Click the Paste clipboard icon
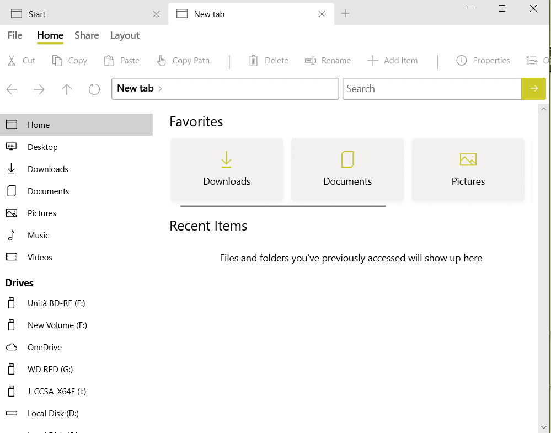551x433 pixels. point(109,61)
